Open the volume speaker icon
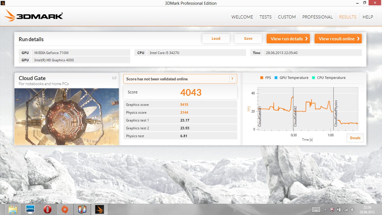The width and height of the screenshot is (382, 215). pos(352,209)
